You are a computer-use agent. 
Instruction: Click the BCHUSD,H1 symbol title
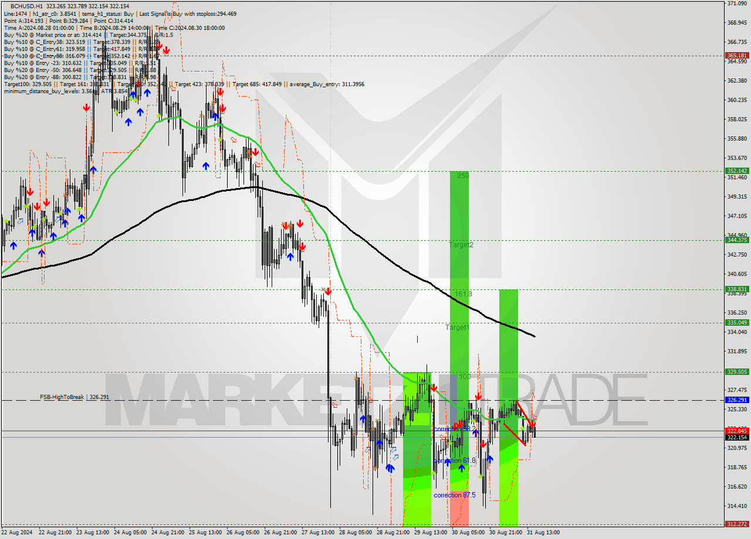pos(26,6)
